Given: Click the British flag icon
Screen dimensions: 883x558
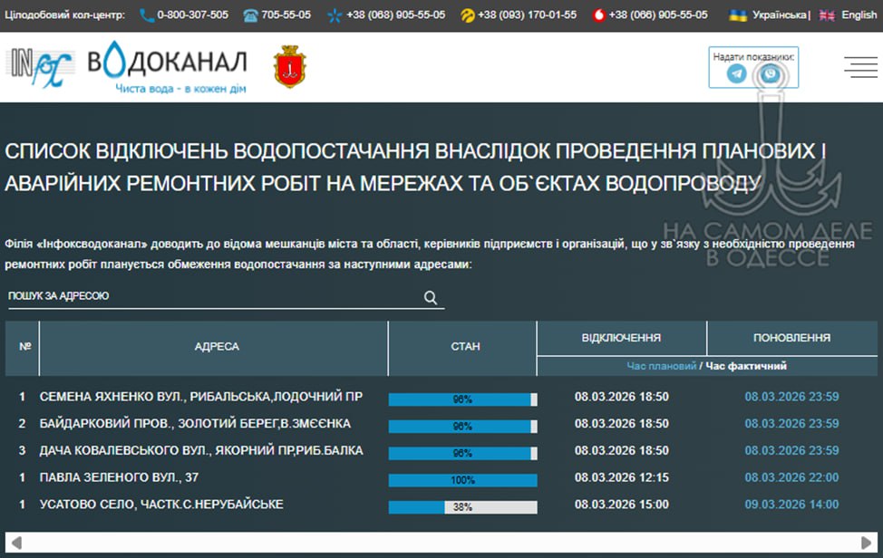Looking at the screenshot, I should (x=827, y=15).
